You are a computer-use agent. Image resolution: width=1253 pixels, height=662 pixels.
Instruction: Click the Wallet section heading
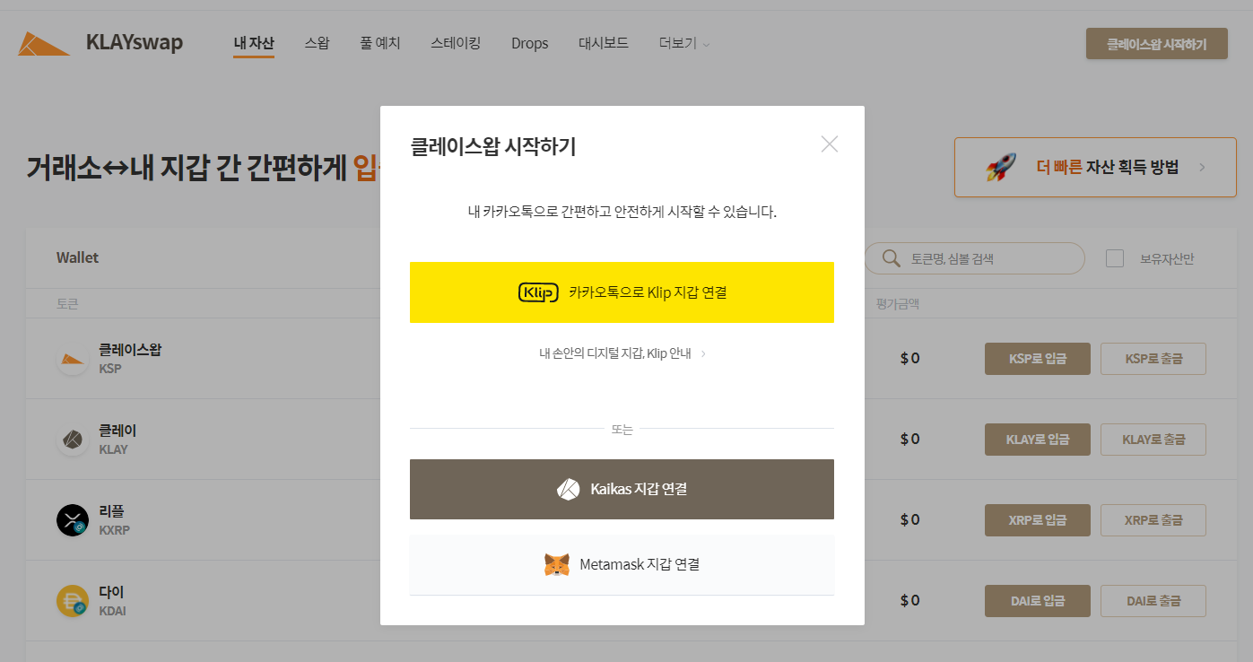click(x=77, y=257)
